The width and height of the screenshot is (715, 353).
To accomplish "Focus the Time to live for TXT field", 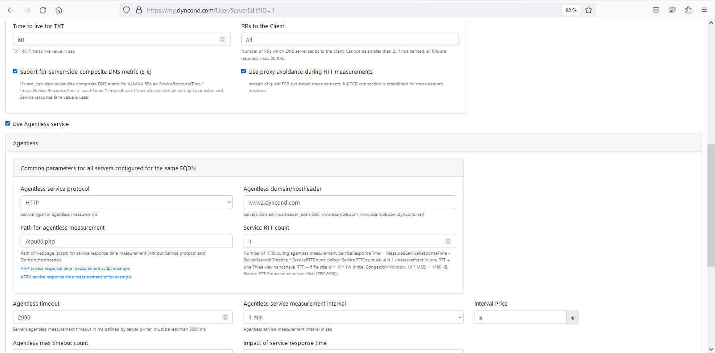I will point(122,39).
